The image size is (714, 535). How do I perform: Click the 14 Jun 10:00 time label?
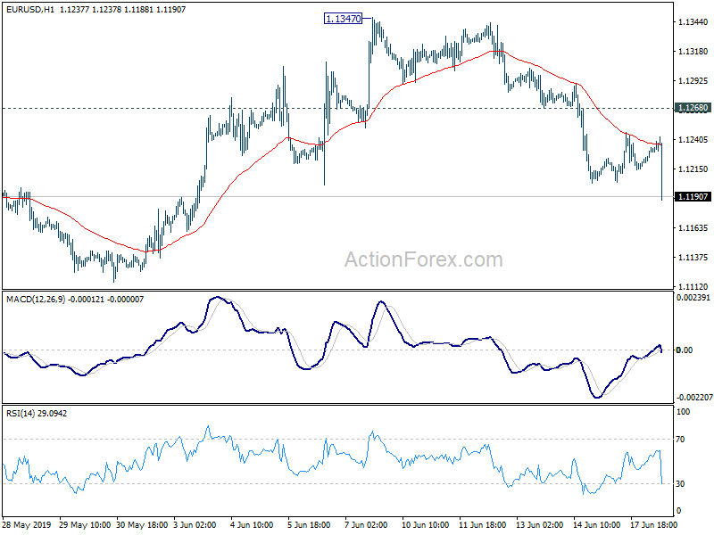point(596,525)
